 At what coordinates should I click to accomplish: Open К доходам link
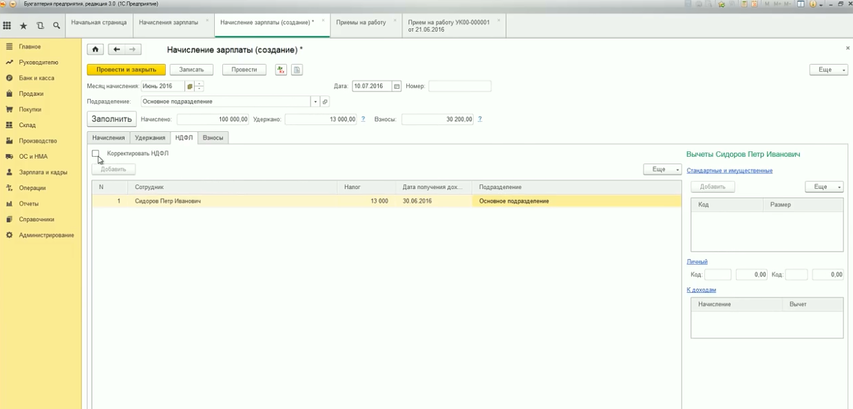(702, 290)
